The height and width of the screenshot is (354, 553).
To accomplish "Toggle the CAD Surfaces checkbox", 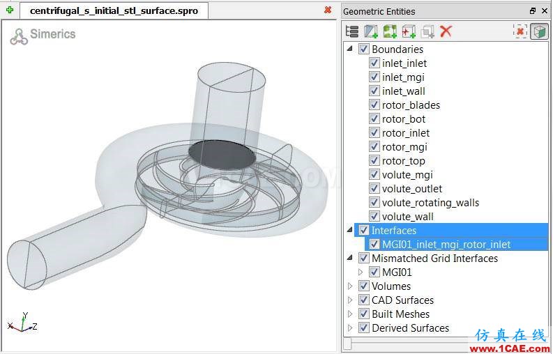I will pos(363,300).
